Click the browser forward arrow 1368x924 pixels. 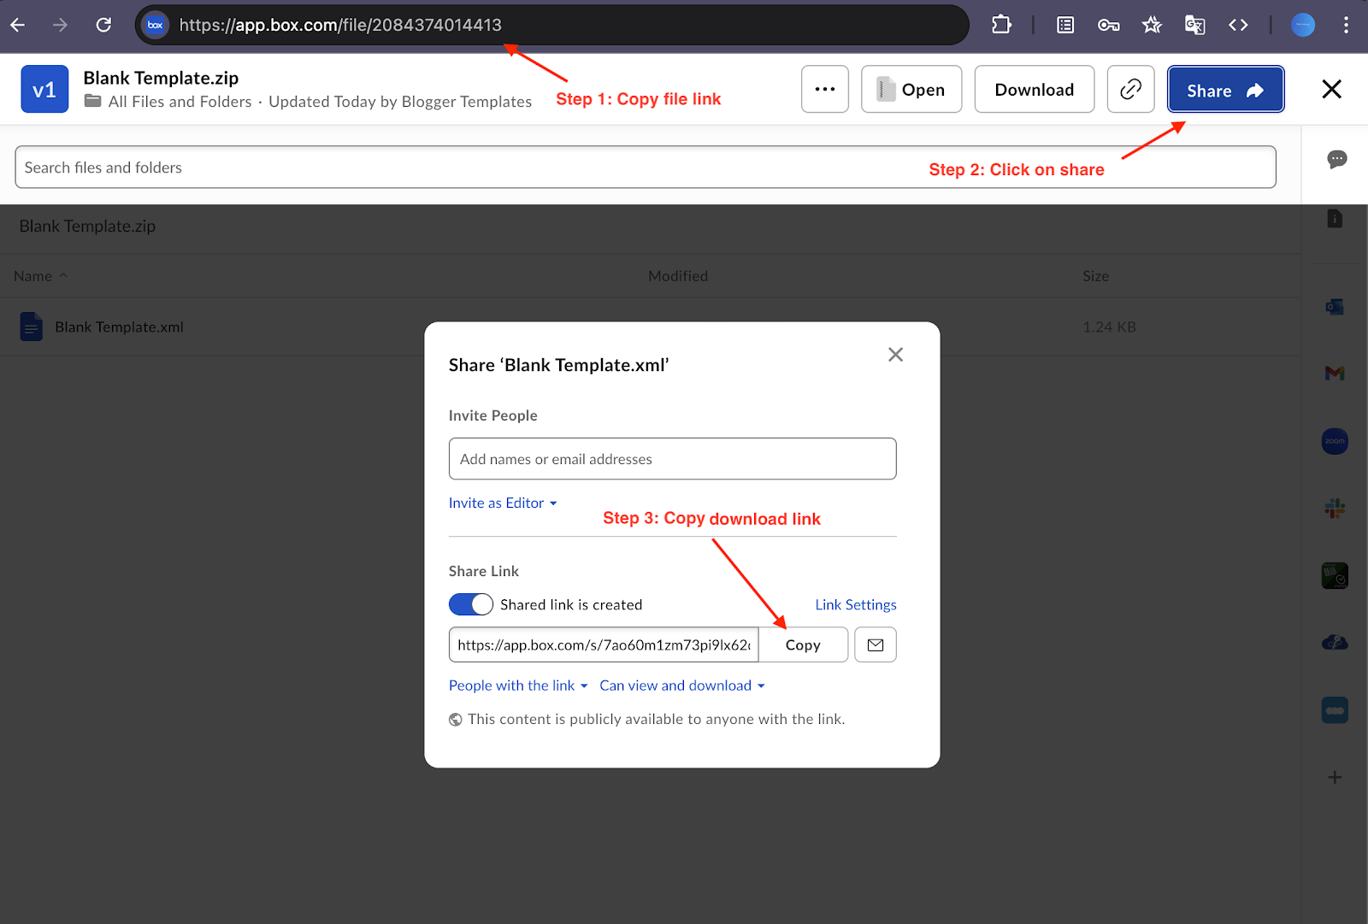[x=60, y=25]
